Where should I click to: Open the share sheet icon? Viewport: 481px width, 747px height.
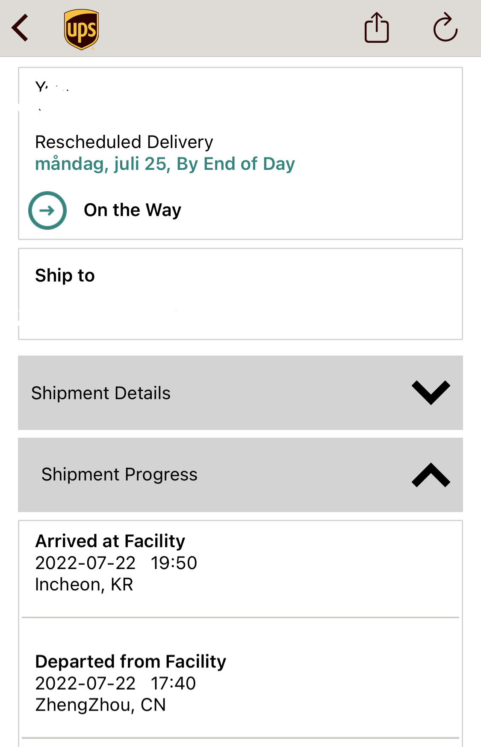pos(376,28)
